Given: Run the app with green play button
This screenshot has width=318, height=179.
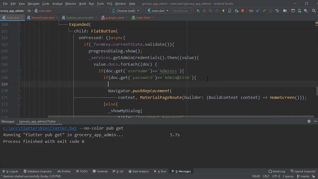Looking at the screenshot, I should [198, 11].
